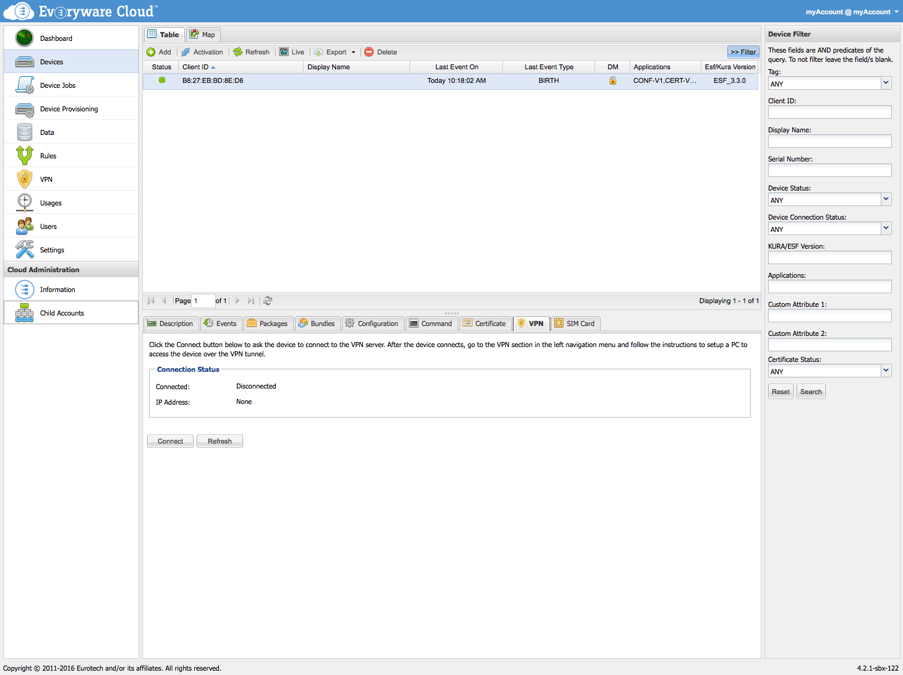The width and height of the screenshot is (903, 675).
Task: Open the Device Provisioning icon
Action: tap(25, 110)
